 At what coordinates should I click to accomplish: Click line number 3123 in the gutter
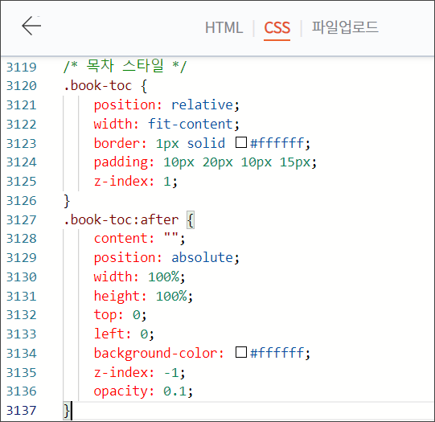[x=22, y=143]
